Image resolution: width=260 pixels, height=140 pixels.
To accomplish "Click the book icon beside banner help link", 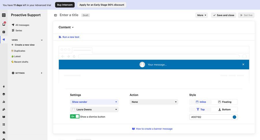I will pyautogui.click(x=133, y=129).
